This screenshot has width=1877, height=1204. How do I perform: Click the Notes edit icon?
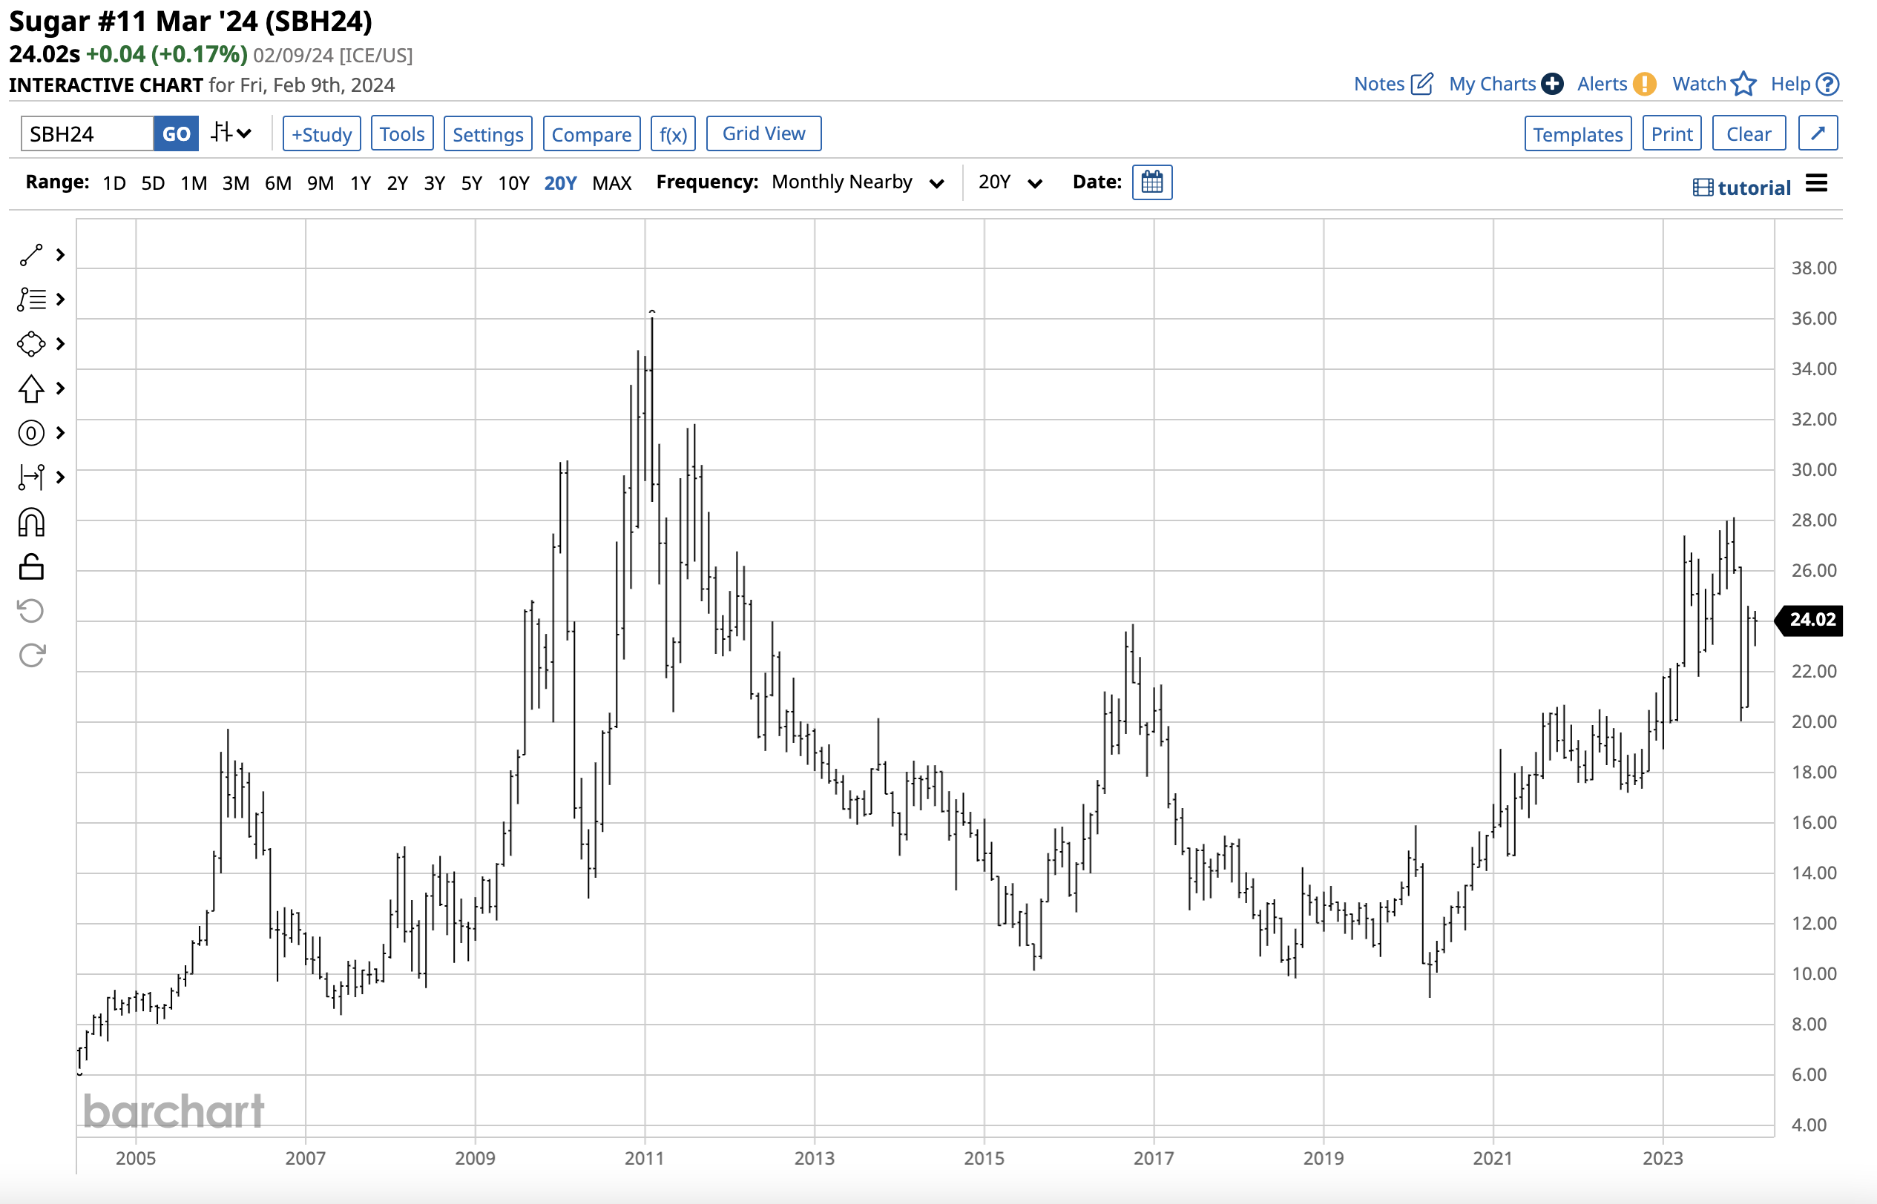coord(1421,84)
